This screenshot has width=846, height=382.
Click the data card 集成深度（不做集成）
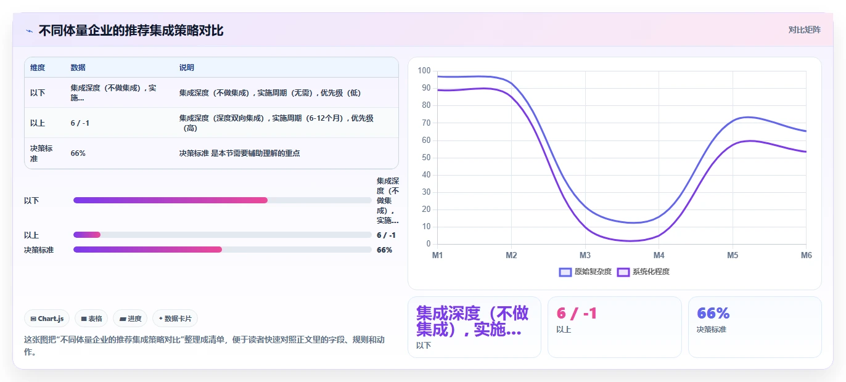tap(474, 327)
